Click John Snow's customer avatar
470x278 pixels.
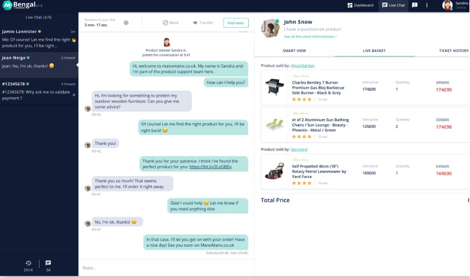[269, 28]
